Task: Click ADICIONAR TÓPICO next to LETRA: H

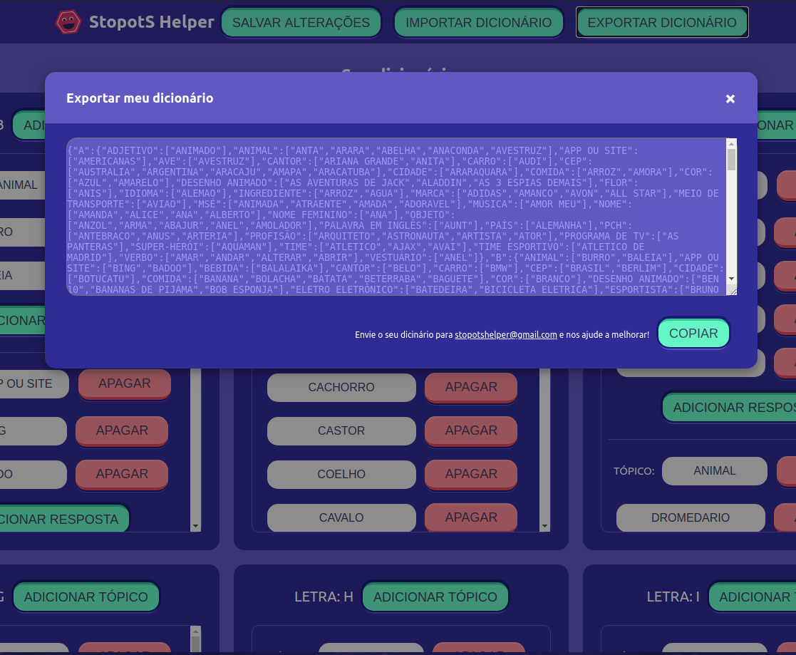Action: (435, 597)
